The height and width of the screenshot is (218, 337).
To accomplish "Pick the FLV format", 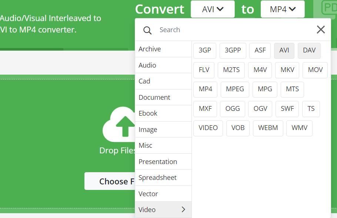I will [204, 70].
